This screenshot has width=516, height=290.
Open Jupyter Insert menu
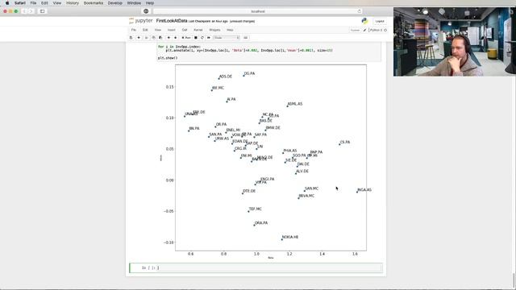172,30
